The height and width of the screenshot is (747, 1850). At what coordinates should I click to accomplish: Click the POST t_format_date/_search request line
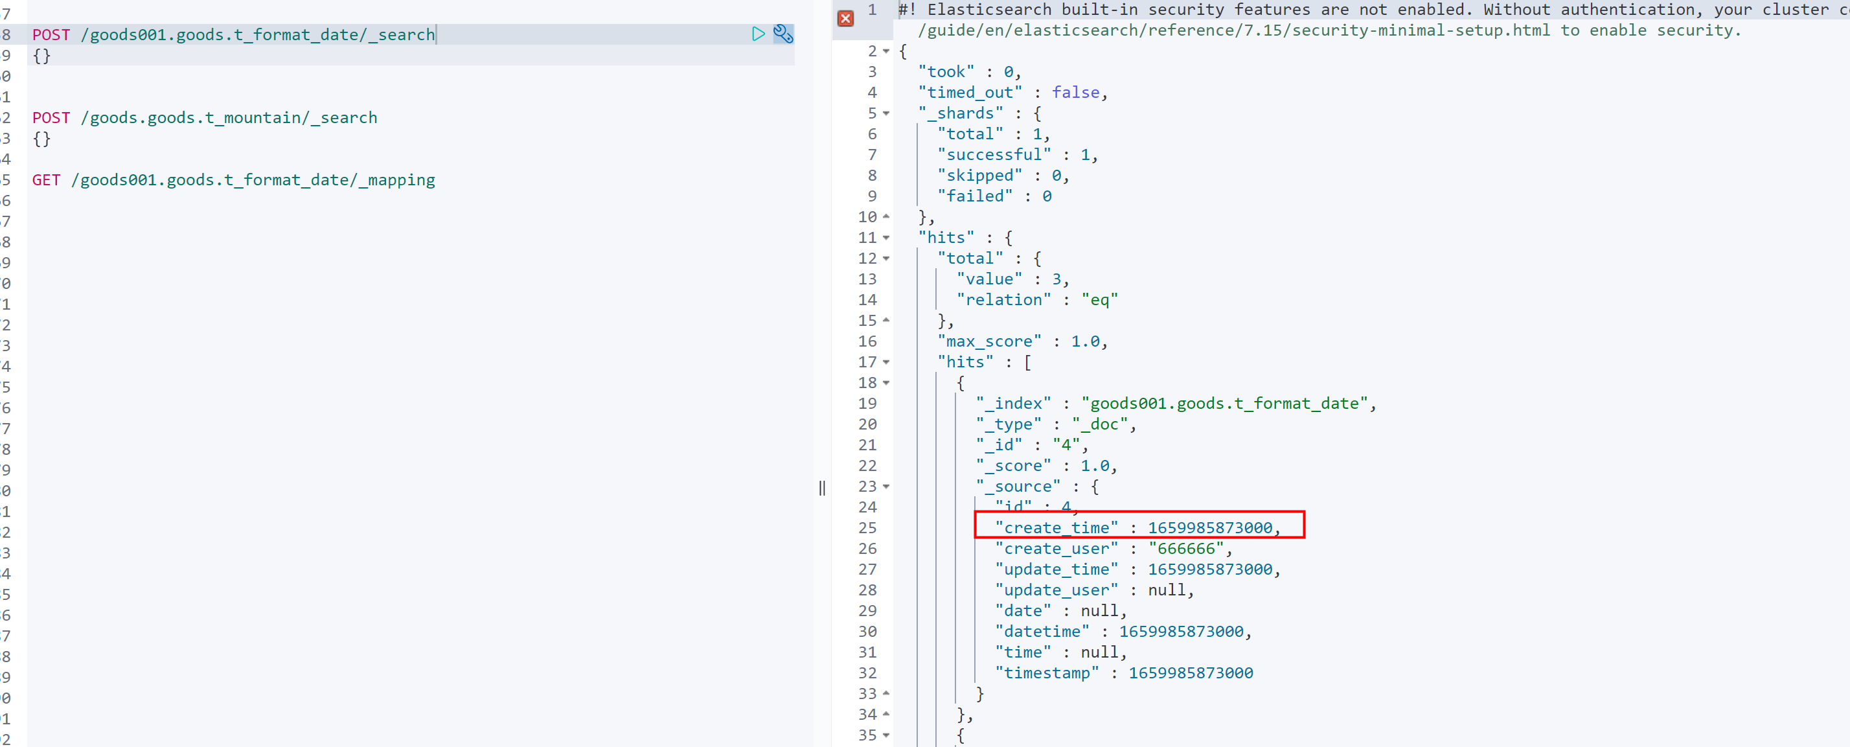click(x=233, y=34)
